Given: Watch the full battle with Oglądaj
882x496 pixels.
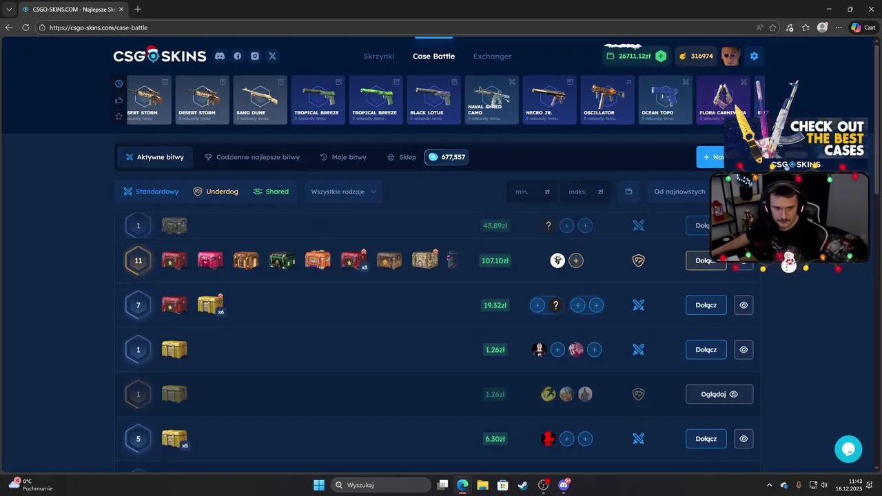Looking at the screenshot, I should (x=719, y=394).
